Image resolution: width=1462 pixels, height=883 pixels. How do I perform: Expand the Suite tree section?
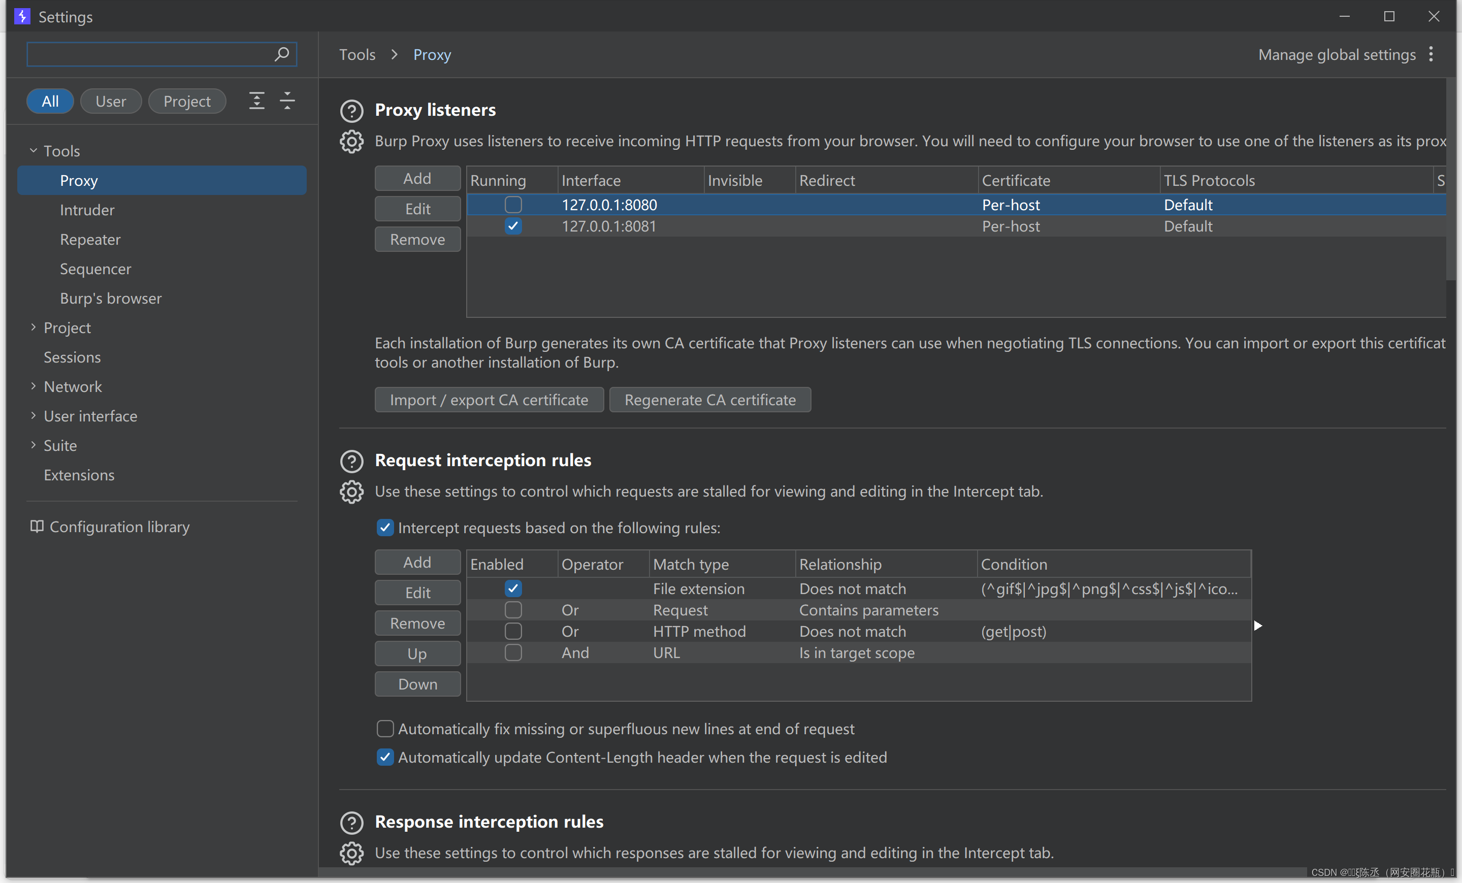point(33,445)
